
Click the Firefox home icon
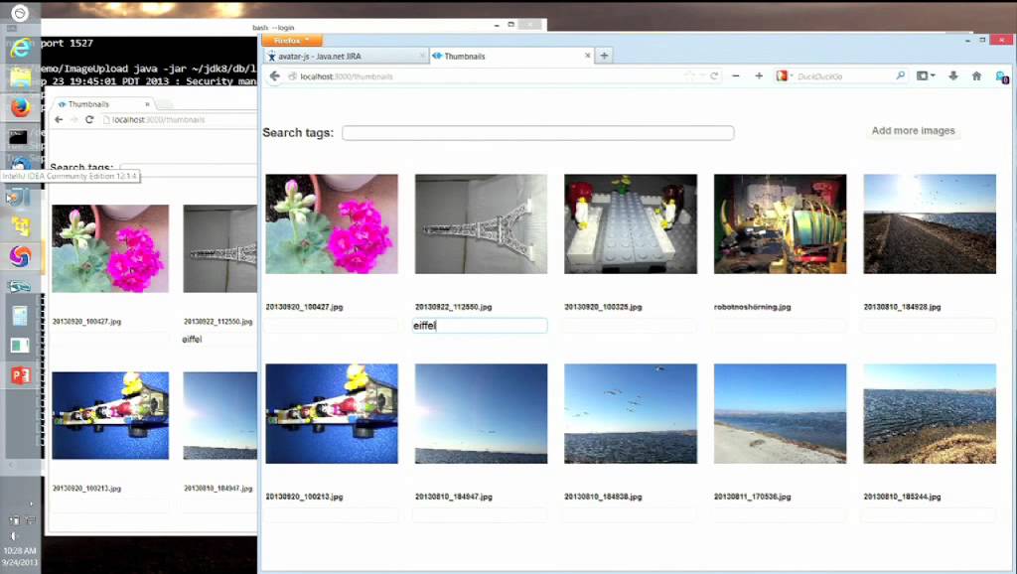click(976, 74)
